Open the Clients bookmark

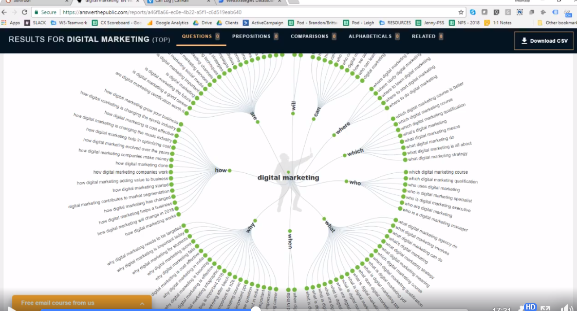coord(228,23)
